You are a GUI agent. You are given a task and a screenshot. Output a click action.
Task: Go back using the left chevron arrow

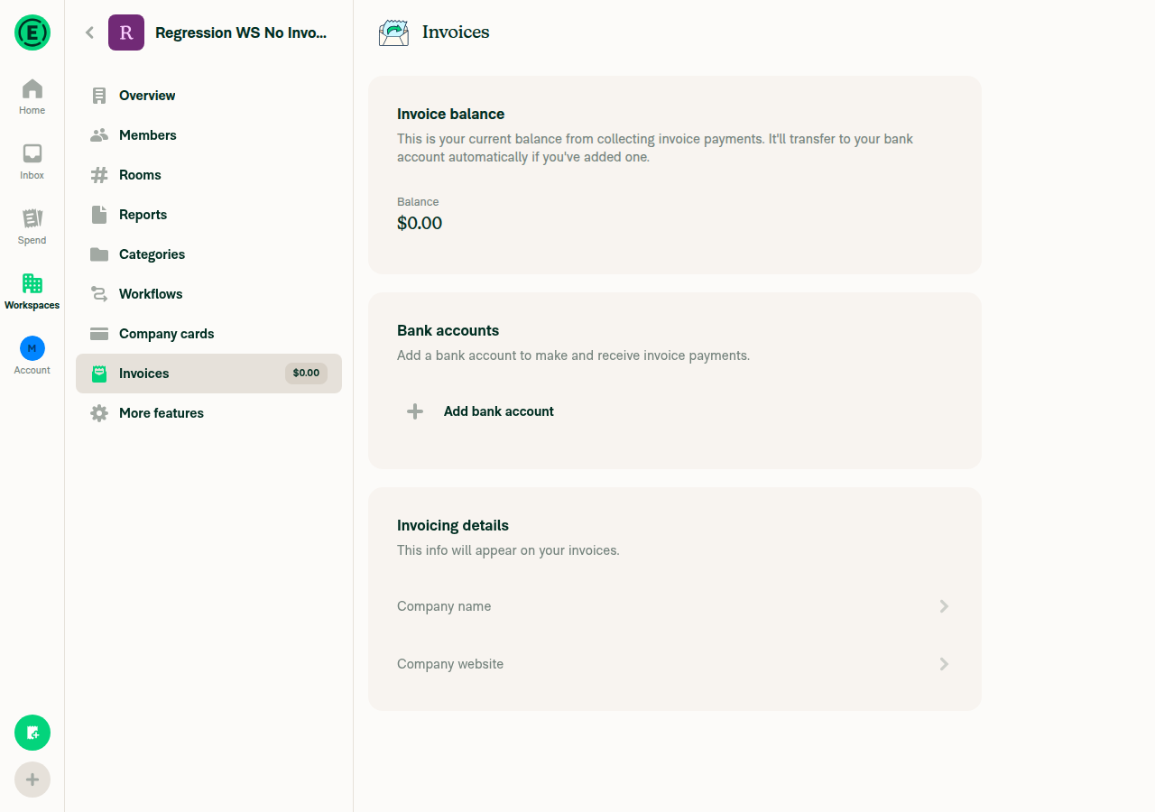pyautogui.click(x=89, y=32)
